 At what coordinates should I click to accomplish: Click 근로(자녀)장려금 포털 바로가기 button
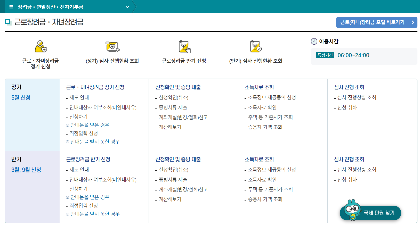click(x=377, y=22)
